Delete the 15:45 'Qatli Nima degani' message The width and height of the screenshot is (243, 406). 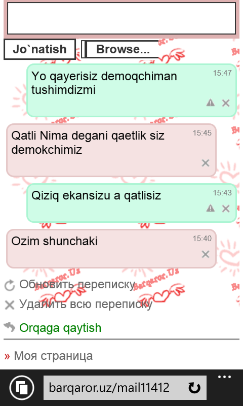(x=206, y=163)
